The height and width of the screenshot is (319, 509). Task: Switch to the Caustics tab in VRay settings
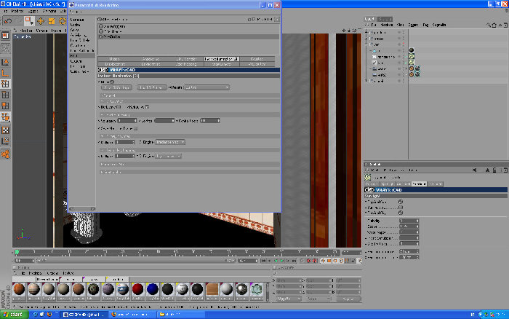tap(257, 59)
